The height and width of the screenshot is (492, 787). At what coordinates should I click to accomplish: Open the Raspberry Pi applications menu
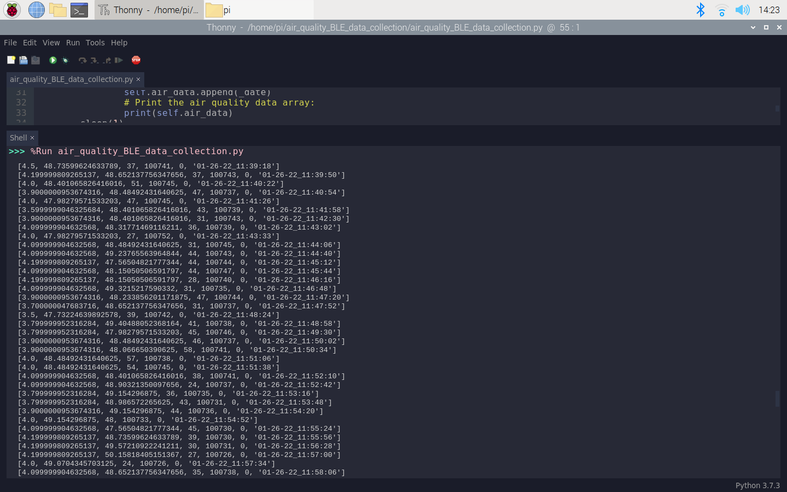tap(11, 10)
